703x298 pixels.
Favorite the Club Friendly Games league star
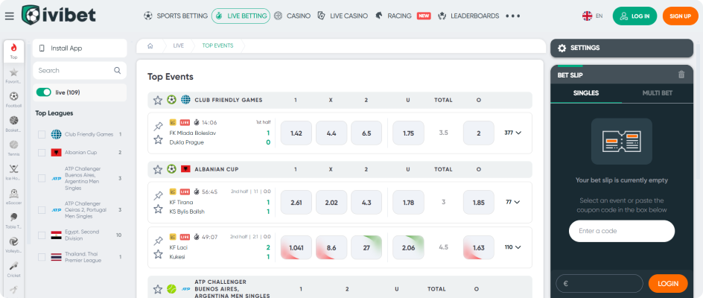pos(157,100)
